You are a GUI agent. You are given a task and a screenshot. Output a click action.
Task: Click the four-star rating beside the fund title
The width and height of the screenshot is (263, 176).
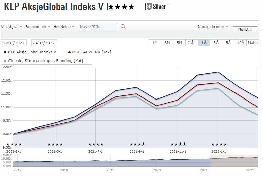tap(121, 7)
